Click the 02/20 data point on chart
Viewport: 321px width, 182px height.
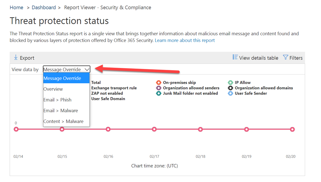(292, 129)
